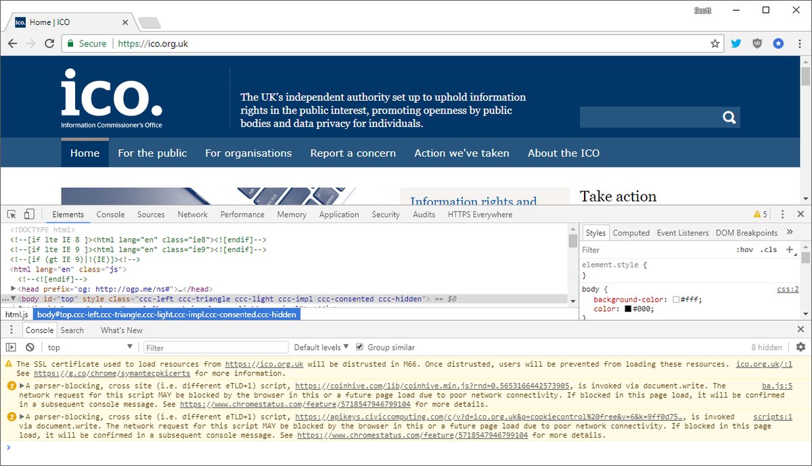This screenshot has width=812, height=466.
Task: Open DevTools customize three-dot menu
Action: (783, 214)
